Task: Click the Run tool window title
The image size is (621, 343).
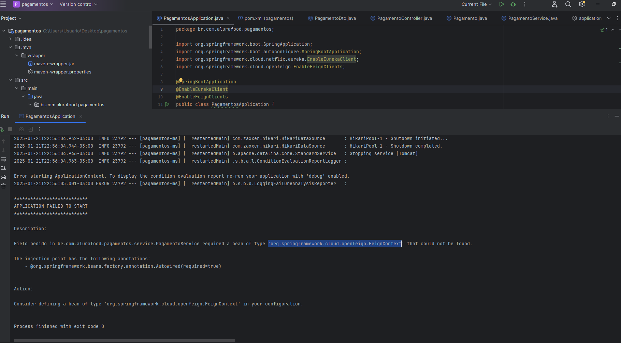Action: 5,116
